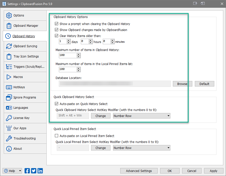This screenshot has height=176, width=226.
Task: Toggle Auto-paste on Quick History Select
Action: click(56, 104)
